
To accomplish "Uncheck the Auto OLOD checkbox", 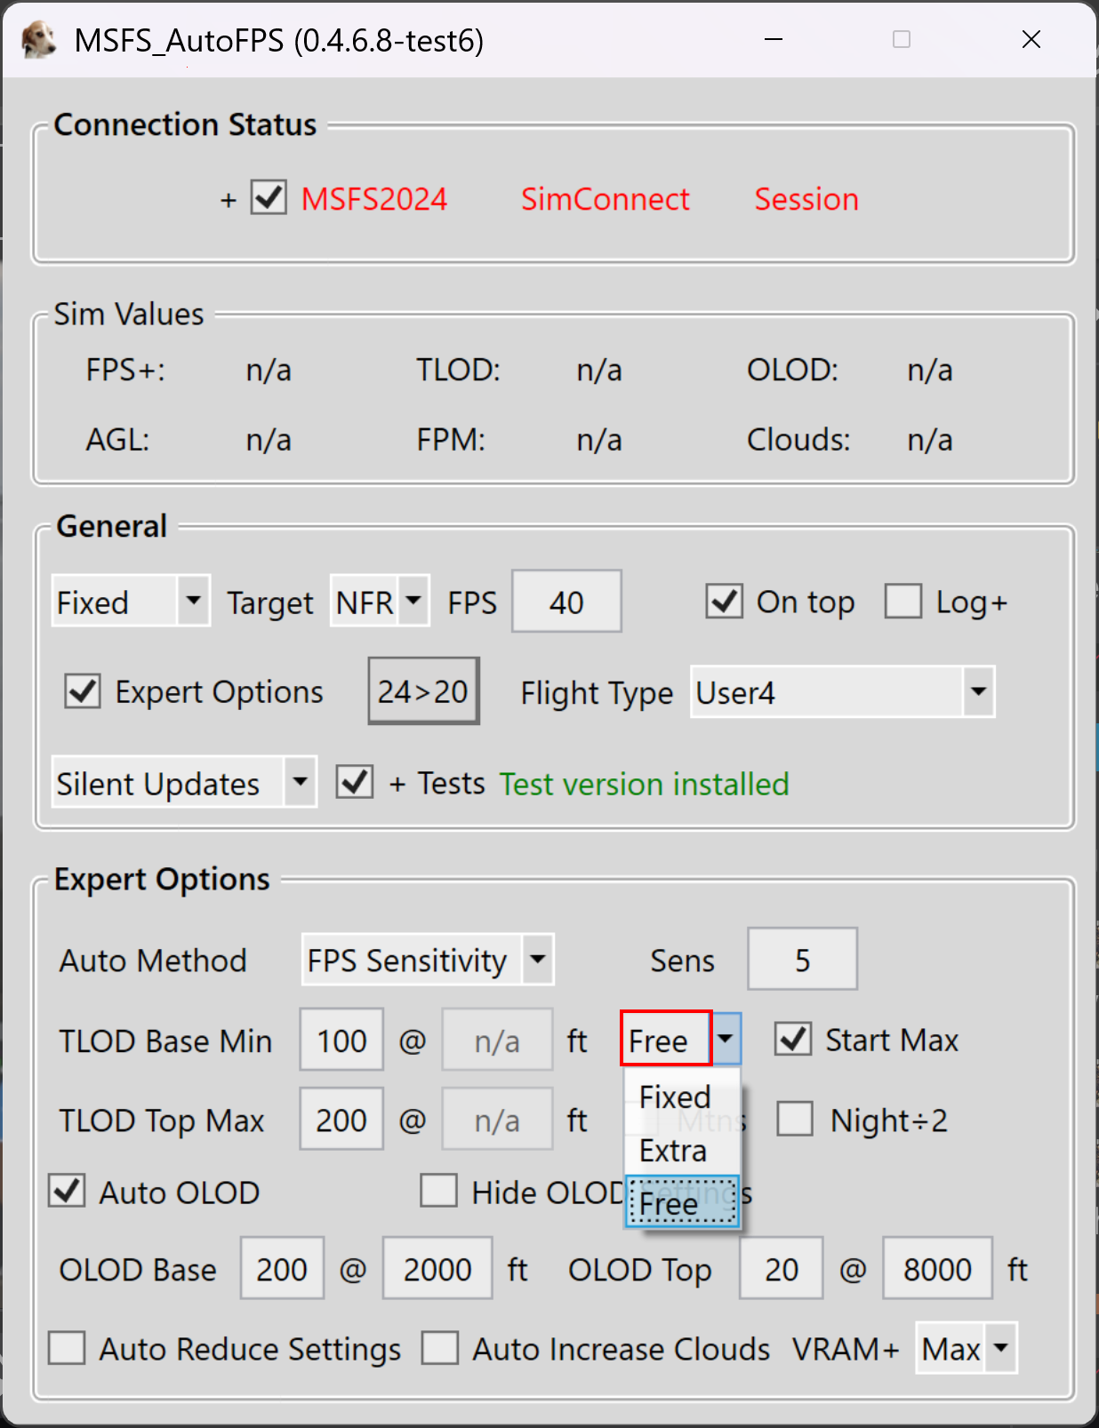I will click(67, 1191).
